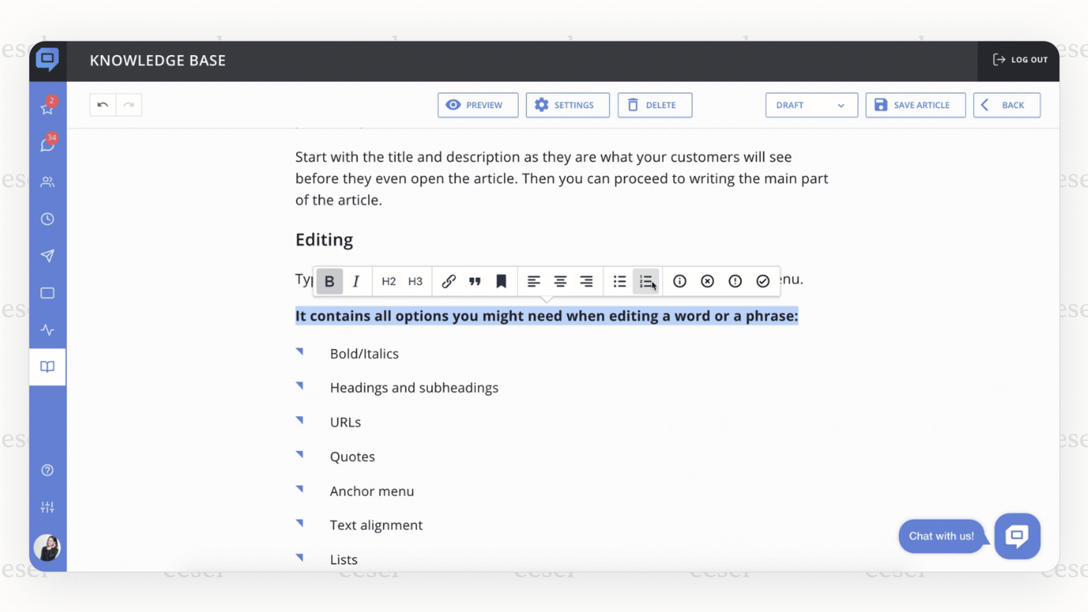Open the Settings menu item
Image resolution: width=1088 pixels, height=612 pixels.
pos(567,105)
